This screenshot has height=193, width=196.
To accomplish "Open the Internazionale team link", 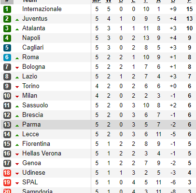I will click(x=42, y=9).
